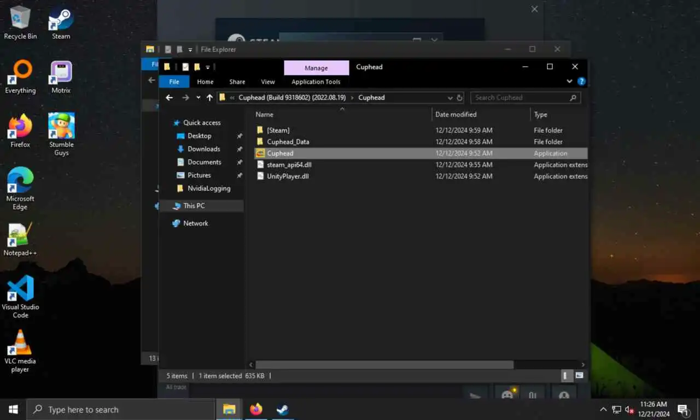Viewport: 700px width, 420px height.
Task: Open the View ribbon tab
Action: (x=268, y=81)
